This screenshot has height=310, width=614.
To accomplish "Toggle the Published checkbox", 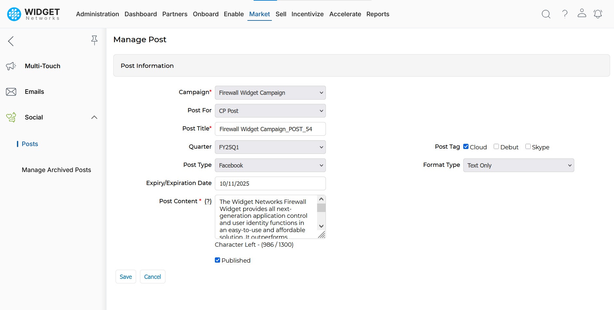I will 217,260.
